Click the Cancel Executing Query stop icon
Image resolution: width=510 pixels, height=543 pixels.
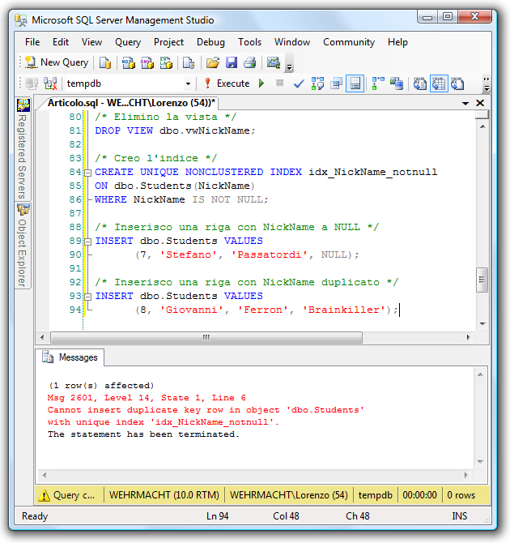[280, 83]
